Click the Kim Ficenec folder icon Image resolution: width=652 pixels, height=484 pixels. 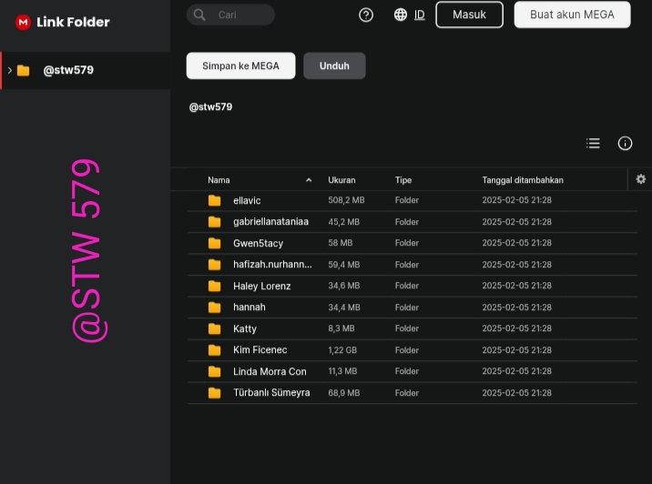point(215,350)
